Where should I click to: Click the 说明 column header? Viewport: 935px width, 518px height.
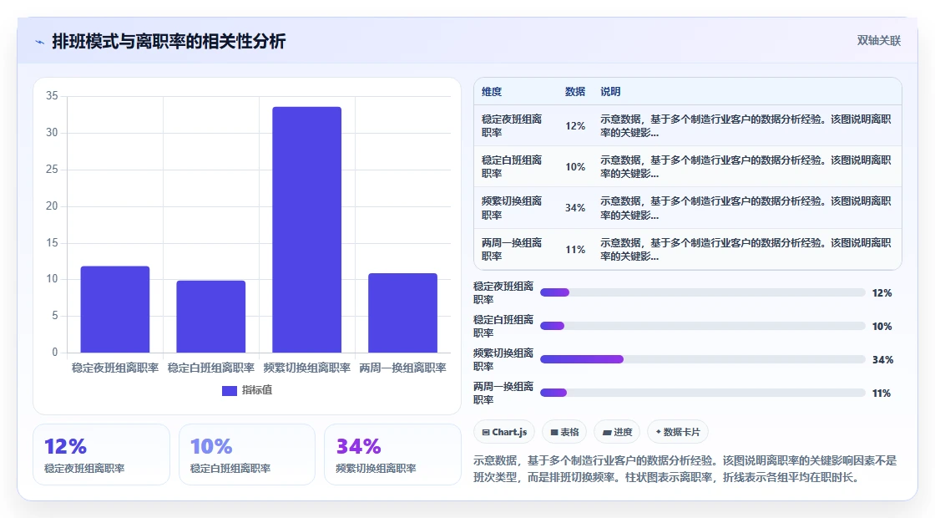coord(610,91)
